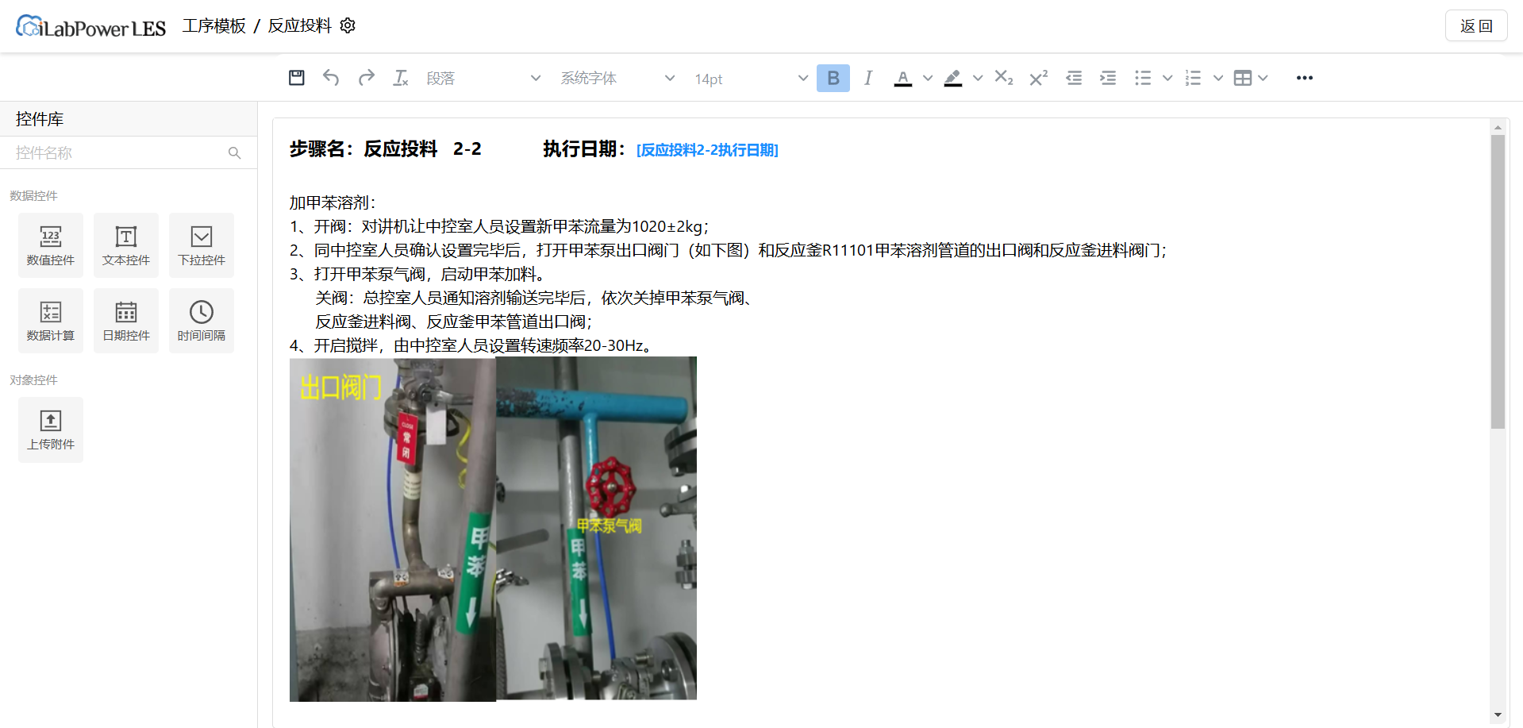Click the editor scrollbar up arrow
The height and width of the screenshot is (728, 1523).
1498,127
